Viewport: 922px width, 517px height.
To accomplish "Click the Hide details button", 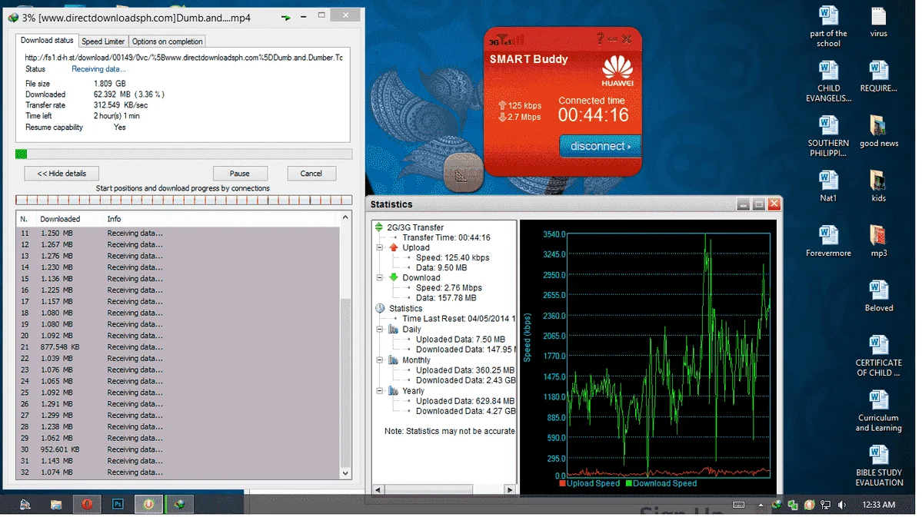I will pyautogui.click(x=62, y=174).
